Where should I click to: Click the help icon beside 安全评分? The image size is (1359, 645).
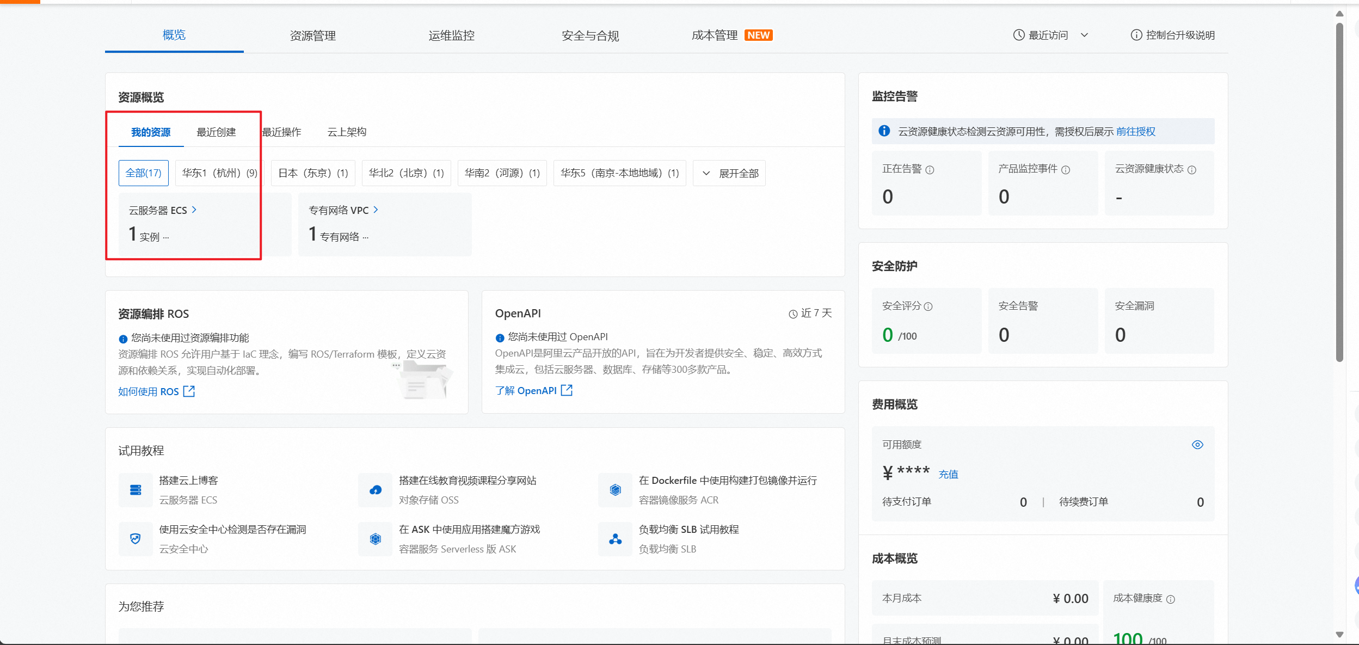(x=928, y=306)
